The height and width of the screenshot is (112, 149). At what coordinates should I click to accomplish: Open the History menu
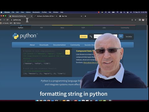pos(28,12)
